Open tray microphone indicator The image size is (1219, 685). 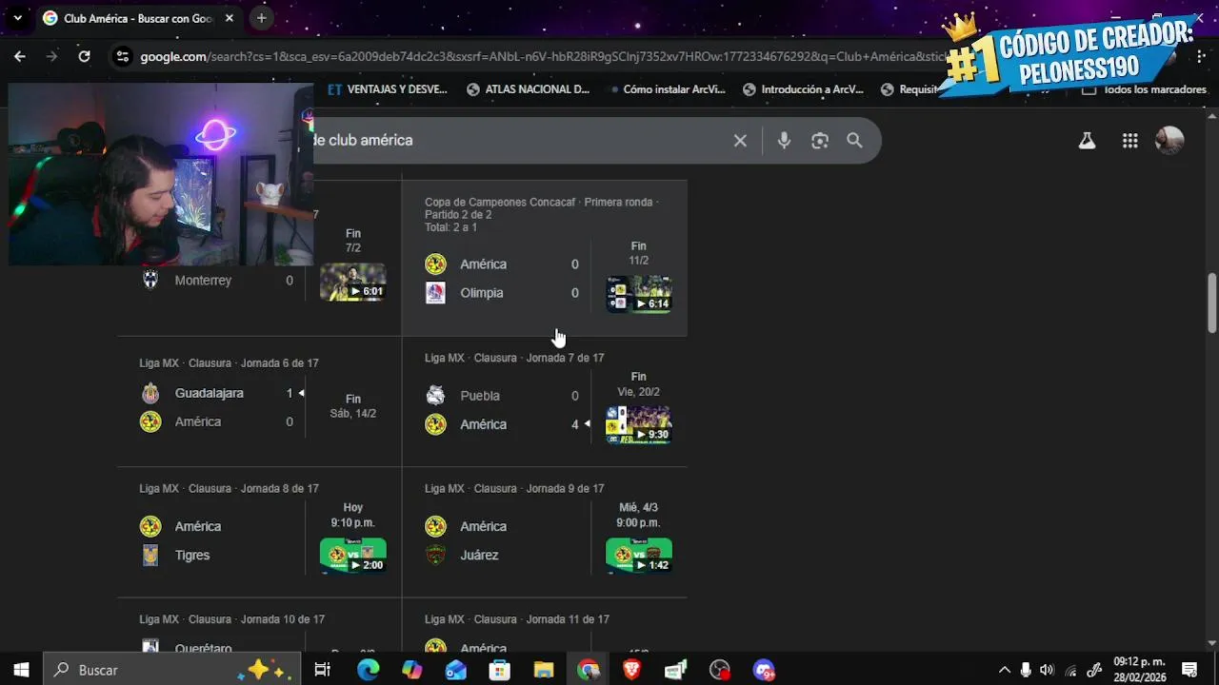point(1026,670)
